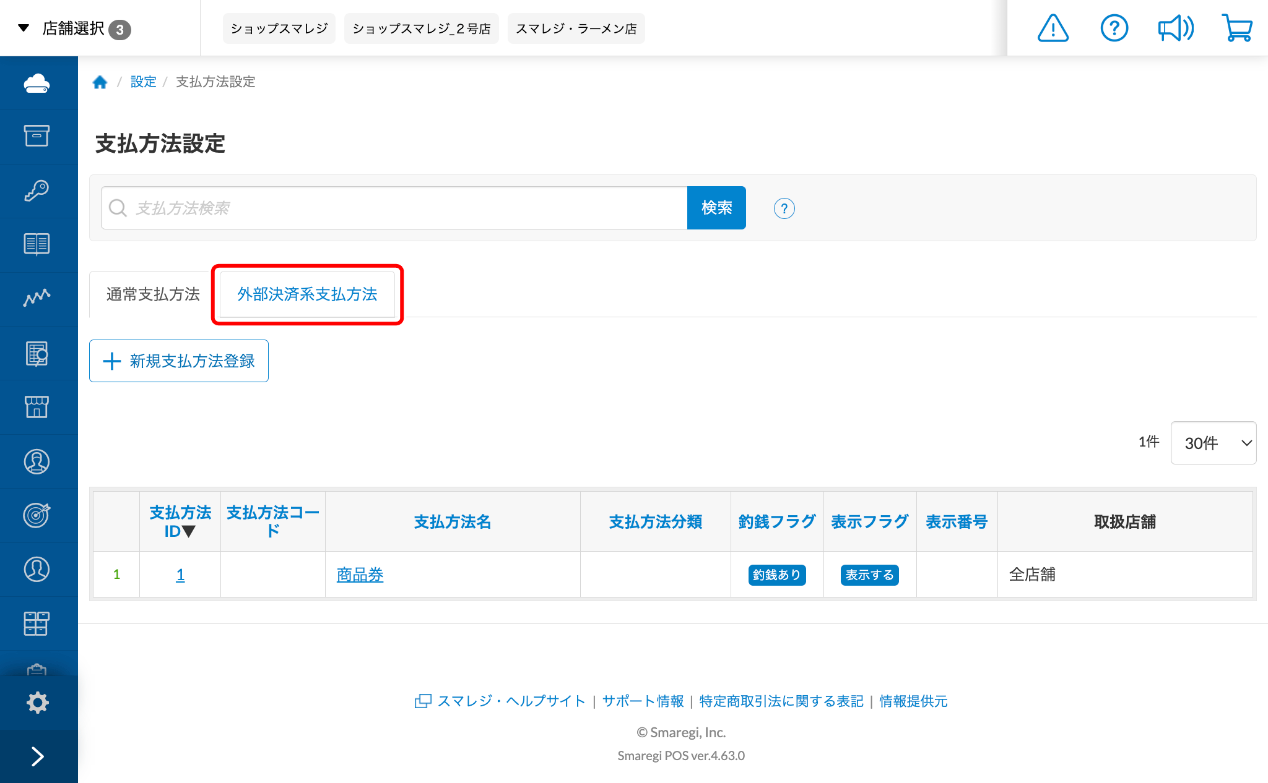Click the 支払方法検索 search input field
1268x783 pixels.
click(x=396, y=208)
